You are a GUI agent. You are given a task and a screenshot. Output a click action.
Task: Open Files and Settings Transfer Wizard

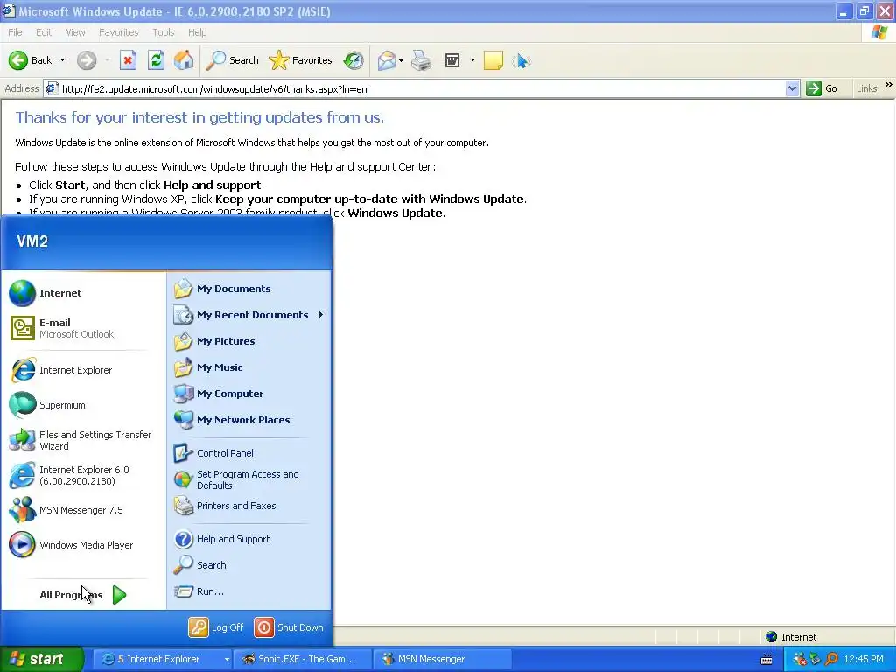[x=83, y=441]
